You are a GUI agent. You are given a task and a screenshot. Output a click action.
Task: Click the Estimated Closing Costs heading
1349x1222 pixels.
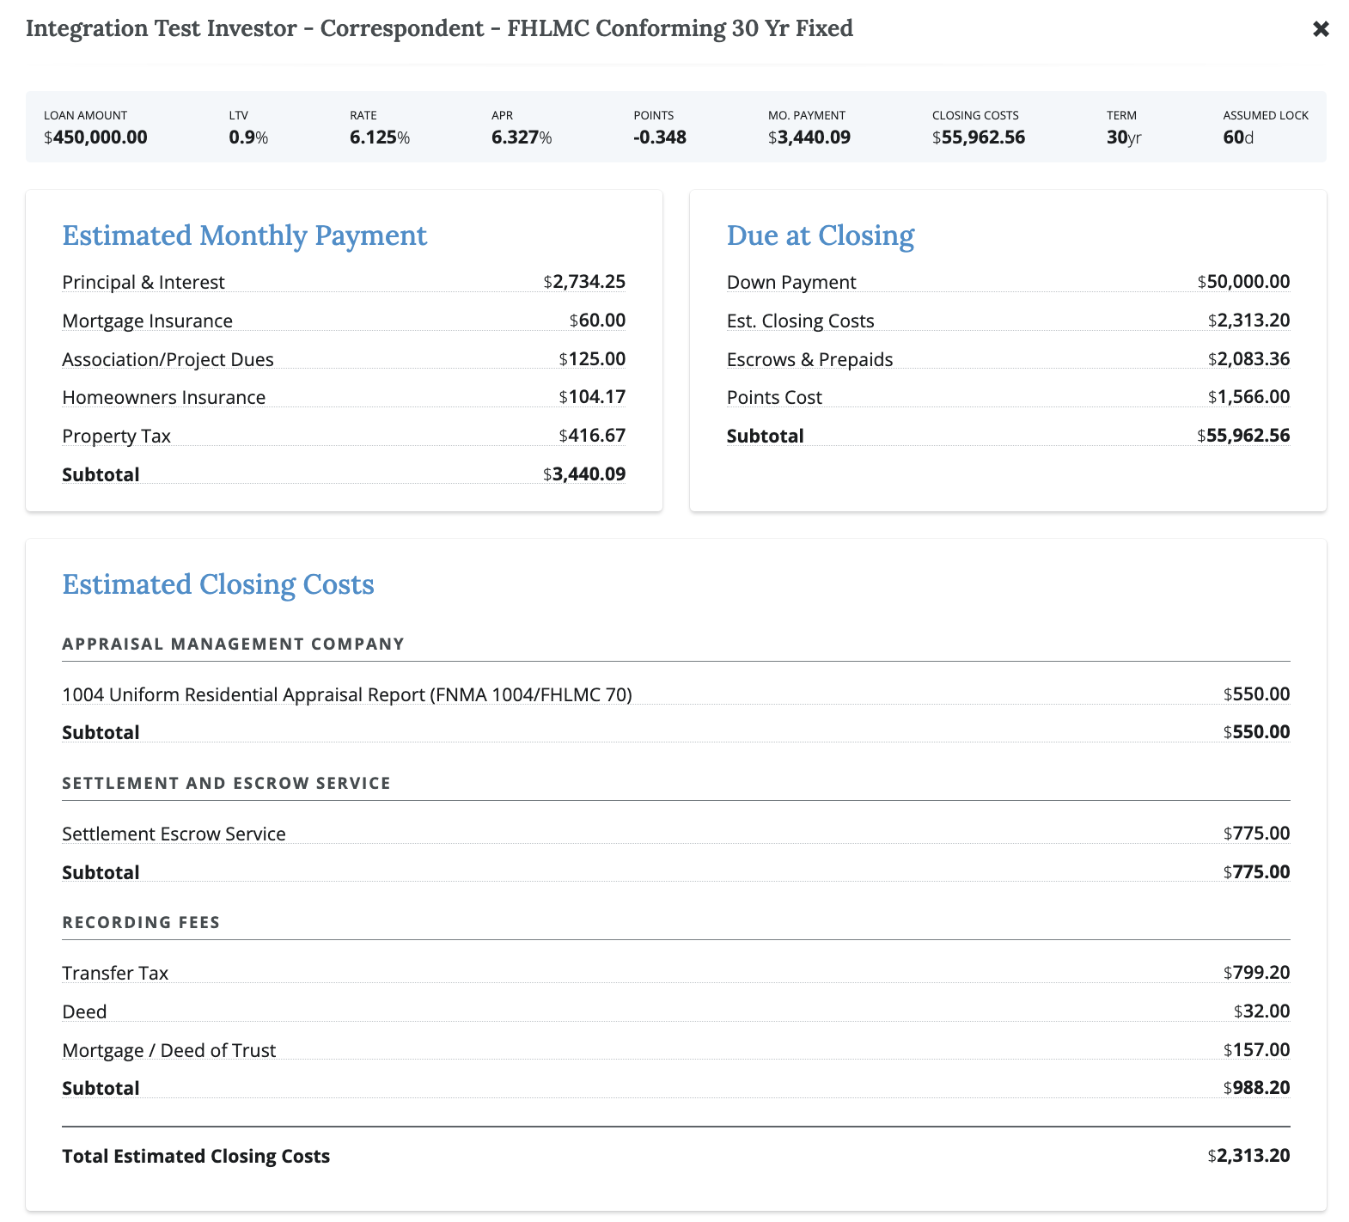coord(218,584)
